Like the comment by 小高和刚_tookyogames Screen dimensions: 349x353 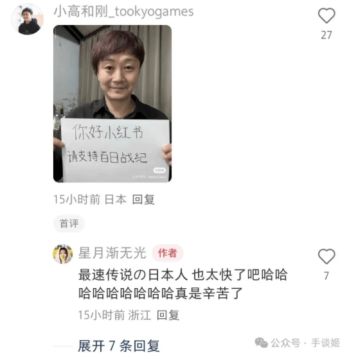[x=327, y=15]
